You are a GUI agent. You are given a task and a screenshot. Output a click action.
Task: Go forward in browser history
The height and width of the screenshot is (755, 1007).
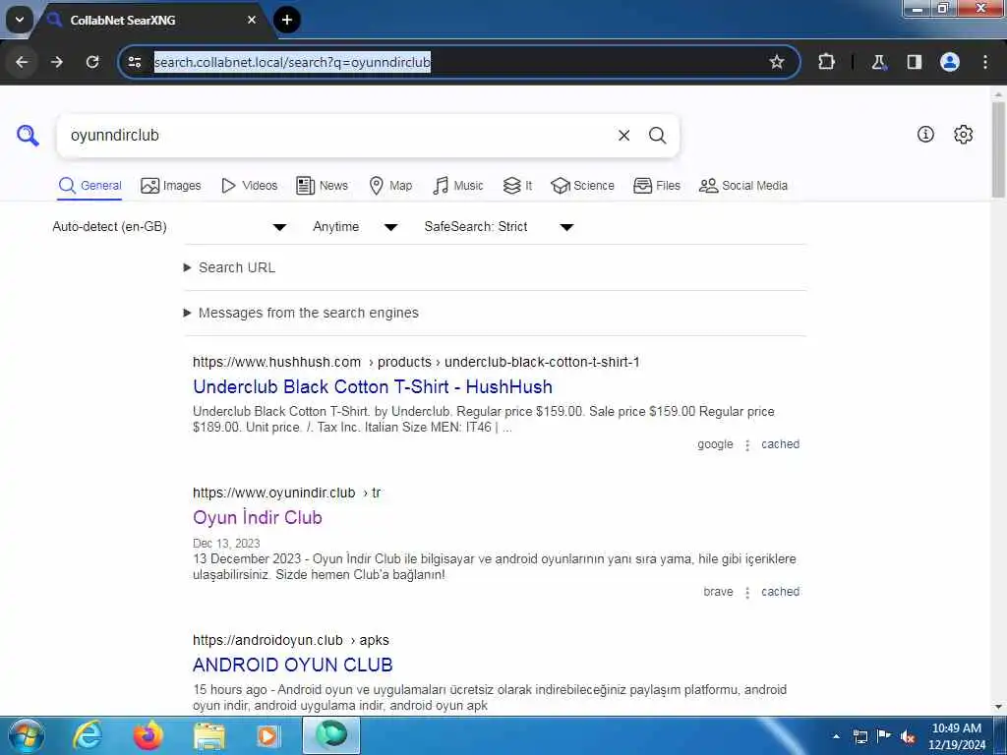coord(57,62)
